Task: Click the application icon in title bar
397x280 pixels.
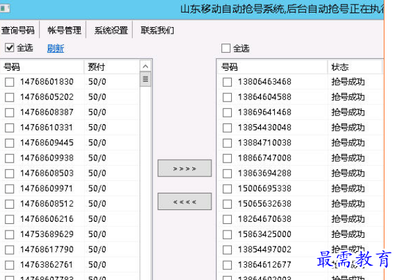Action: pos(5,9)
